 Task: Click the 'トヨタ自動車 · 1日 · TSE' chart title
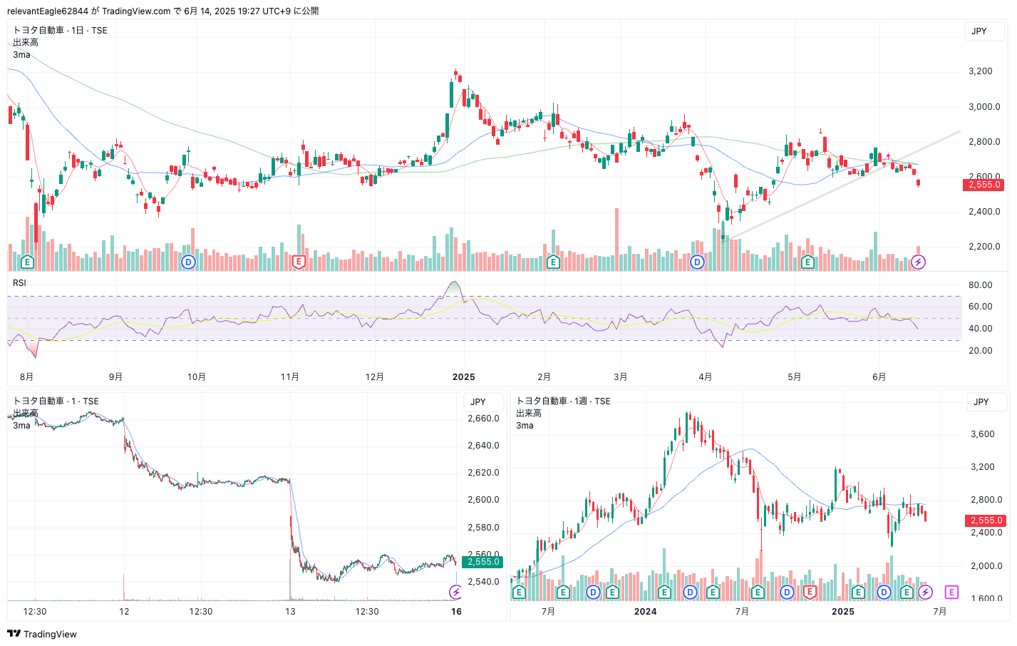(60, 30)
